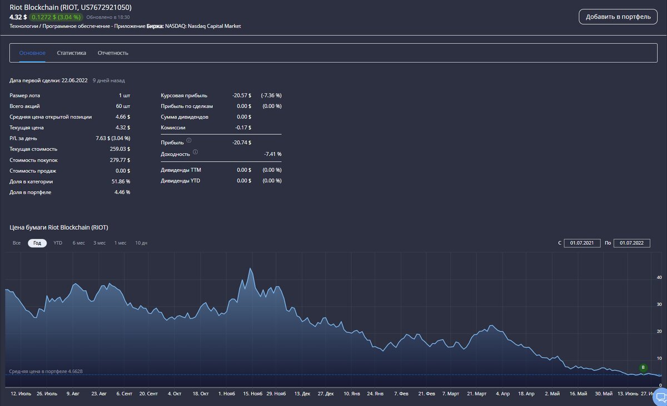Click the green 0.1272 $ (3.04 %) price change badge
This screenshot has height=406, width=667.
point(56,17)
